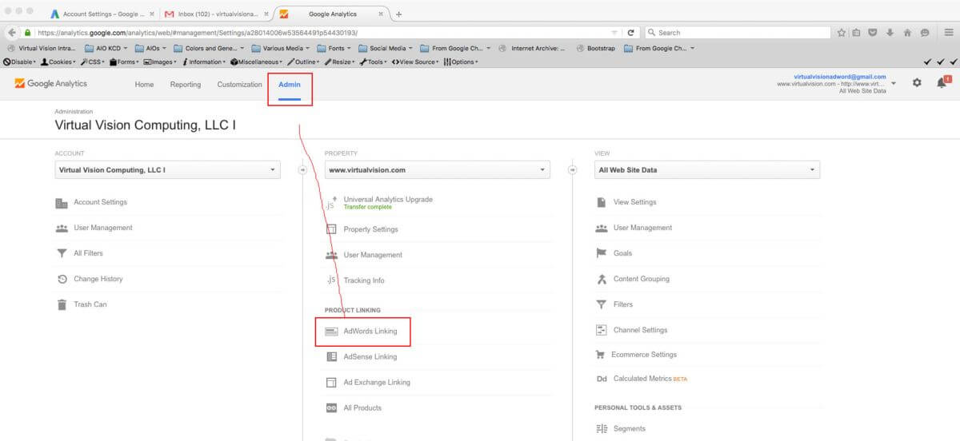Click the Goals flag icon
Image resolution: width=960 pixels, height=441 pixels.
pyautogui.click(x=602, y=253)
